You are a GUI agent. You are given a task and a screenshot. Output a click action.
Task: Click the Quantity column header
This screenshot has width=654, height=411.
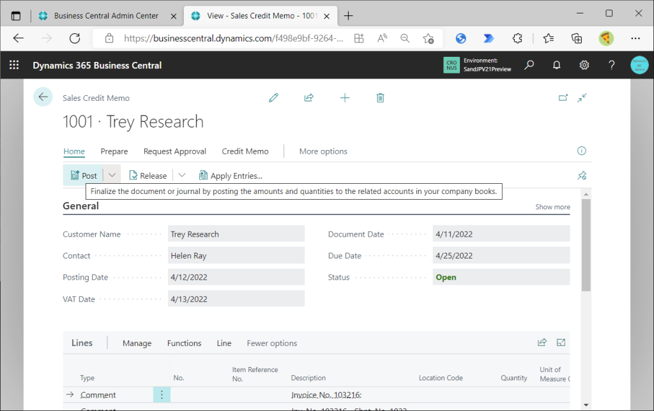[x=514, y=378]
